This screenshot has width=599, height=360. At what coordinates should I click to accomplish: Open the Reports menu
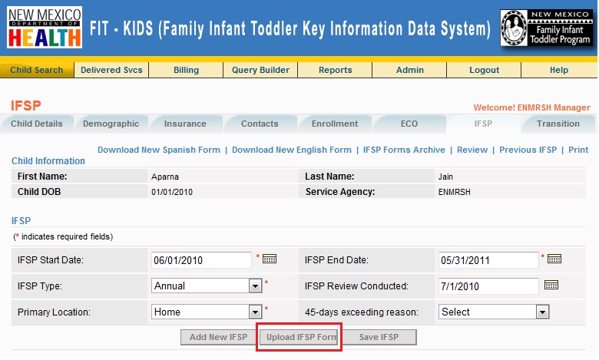point(336,70)
